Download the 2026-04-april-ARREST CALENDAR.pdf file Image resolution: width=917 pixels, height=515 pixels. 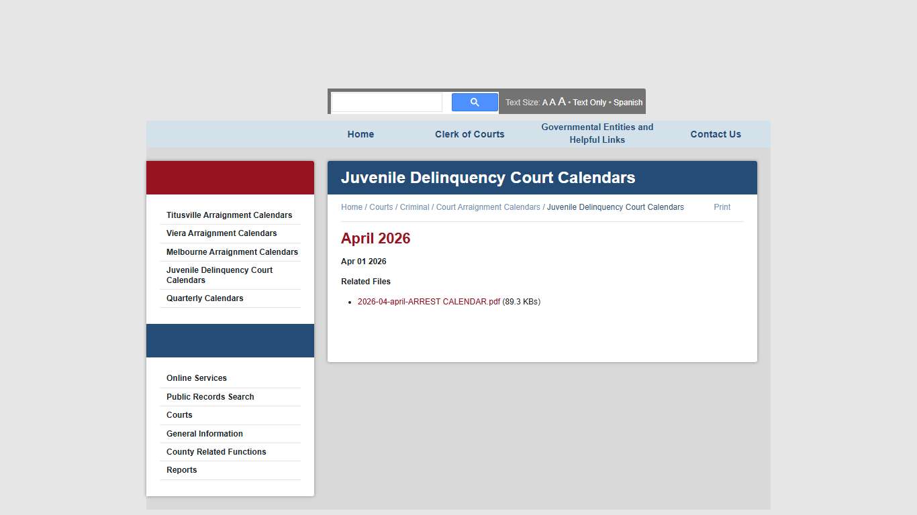[x=428, y=302]
